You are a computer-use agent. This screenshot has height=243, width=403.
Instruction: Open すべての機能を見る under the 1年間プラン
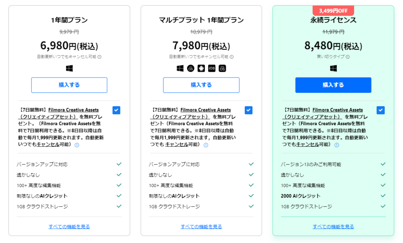coord(69,227)
